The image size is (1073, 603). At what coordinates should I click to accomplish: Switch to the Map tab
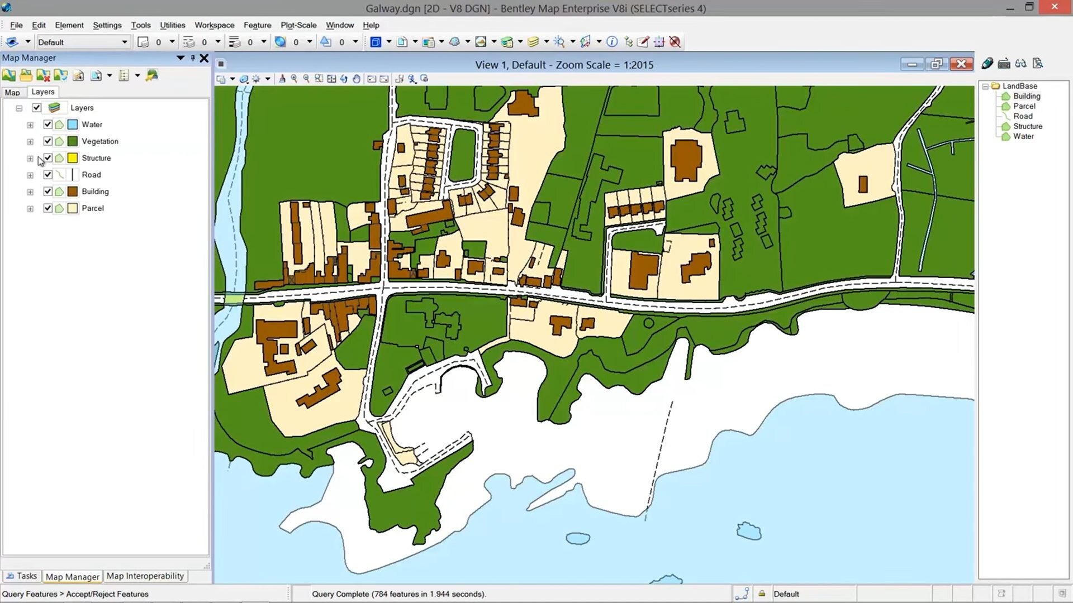[x=12, y=92]
